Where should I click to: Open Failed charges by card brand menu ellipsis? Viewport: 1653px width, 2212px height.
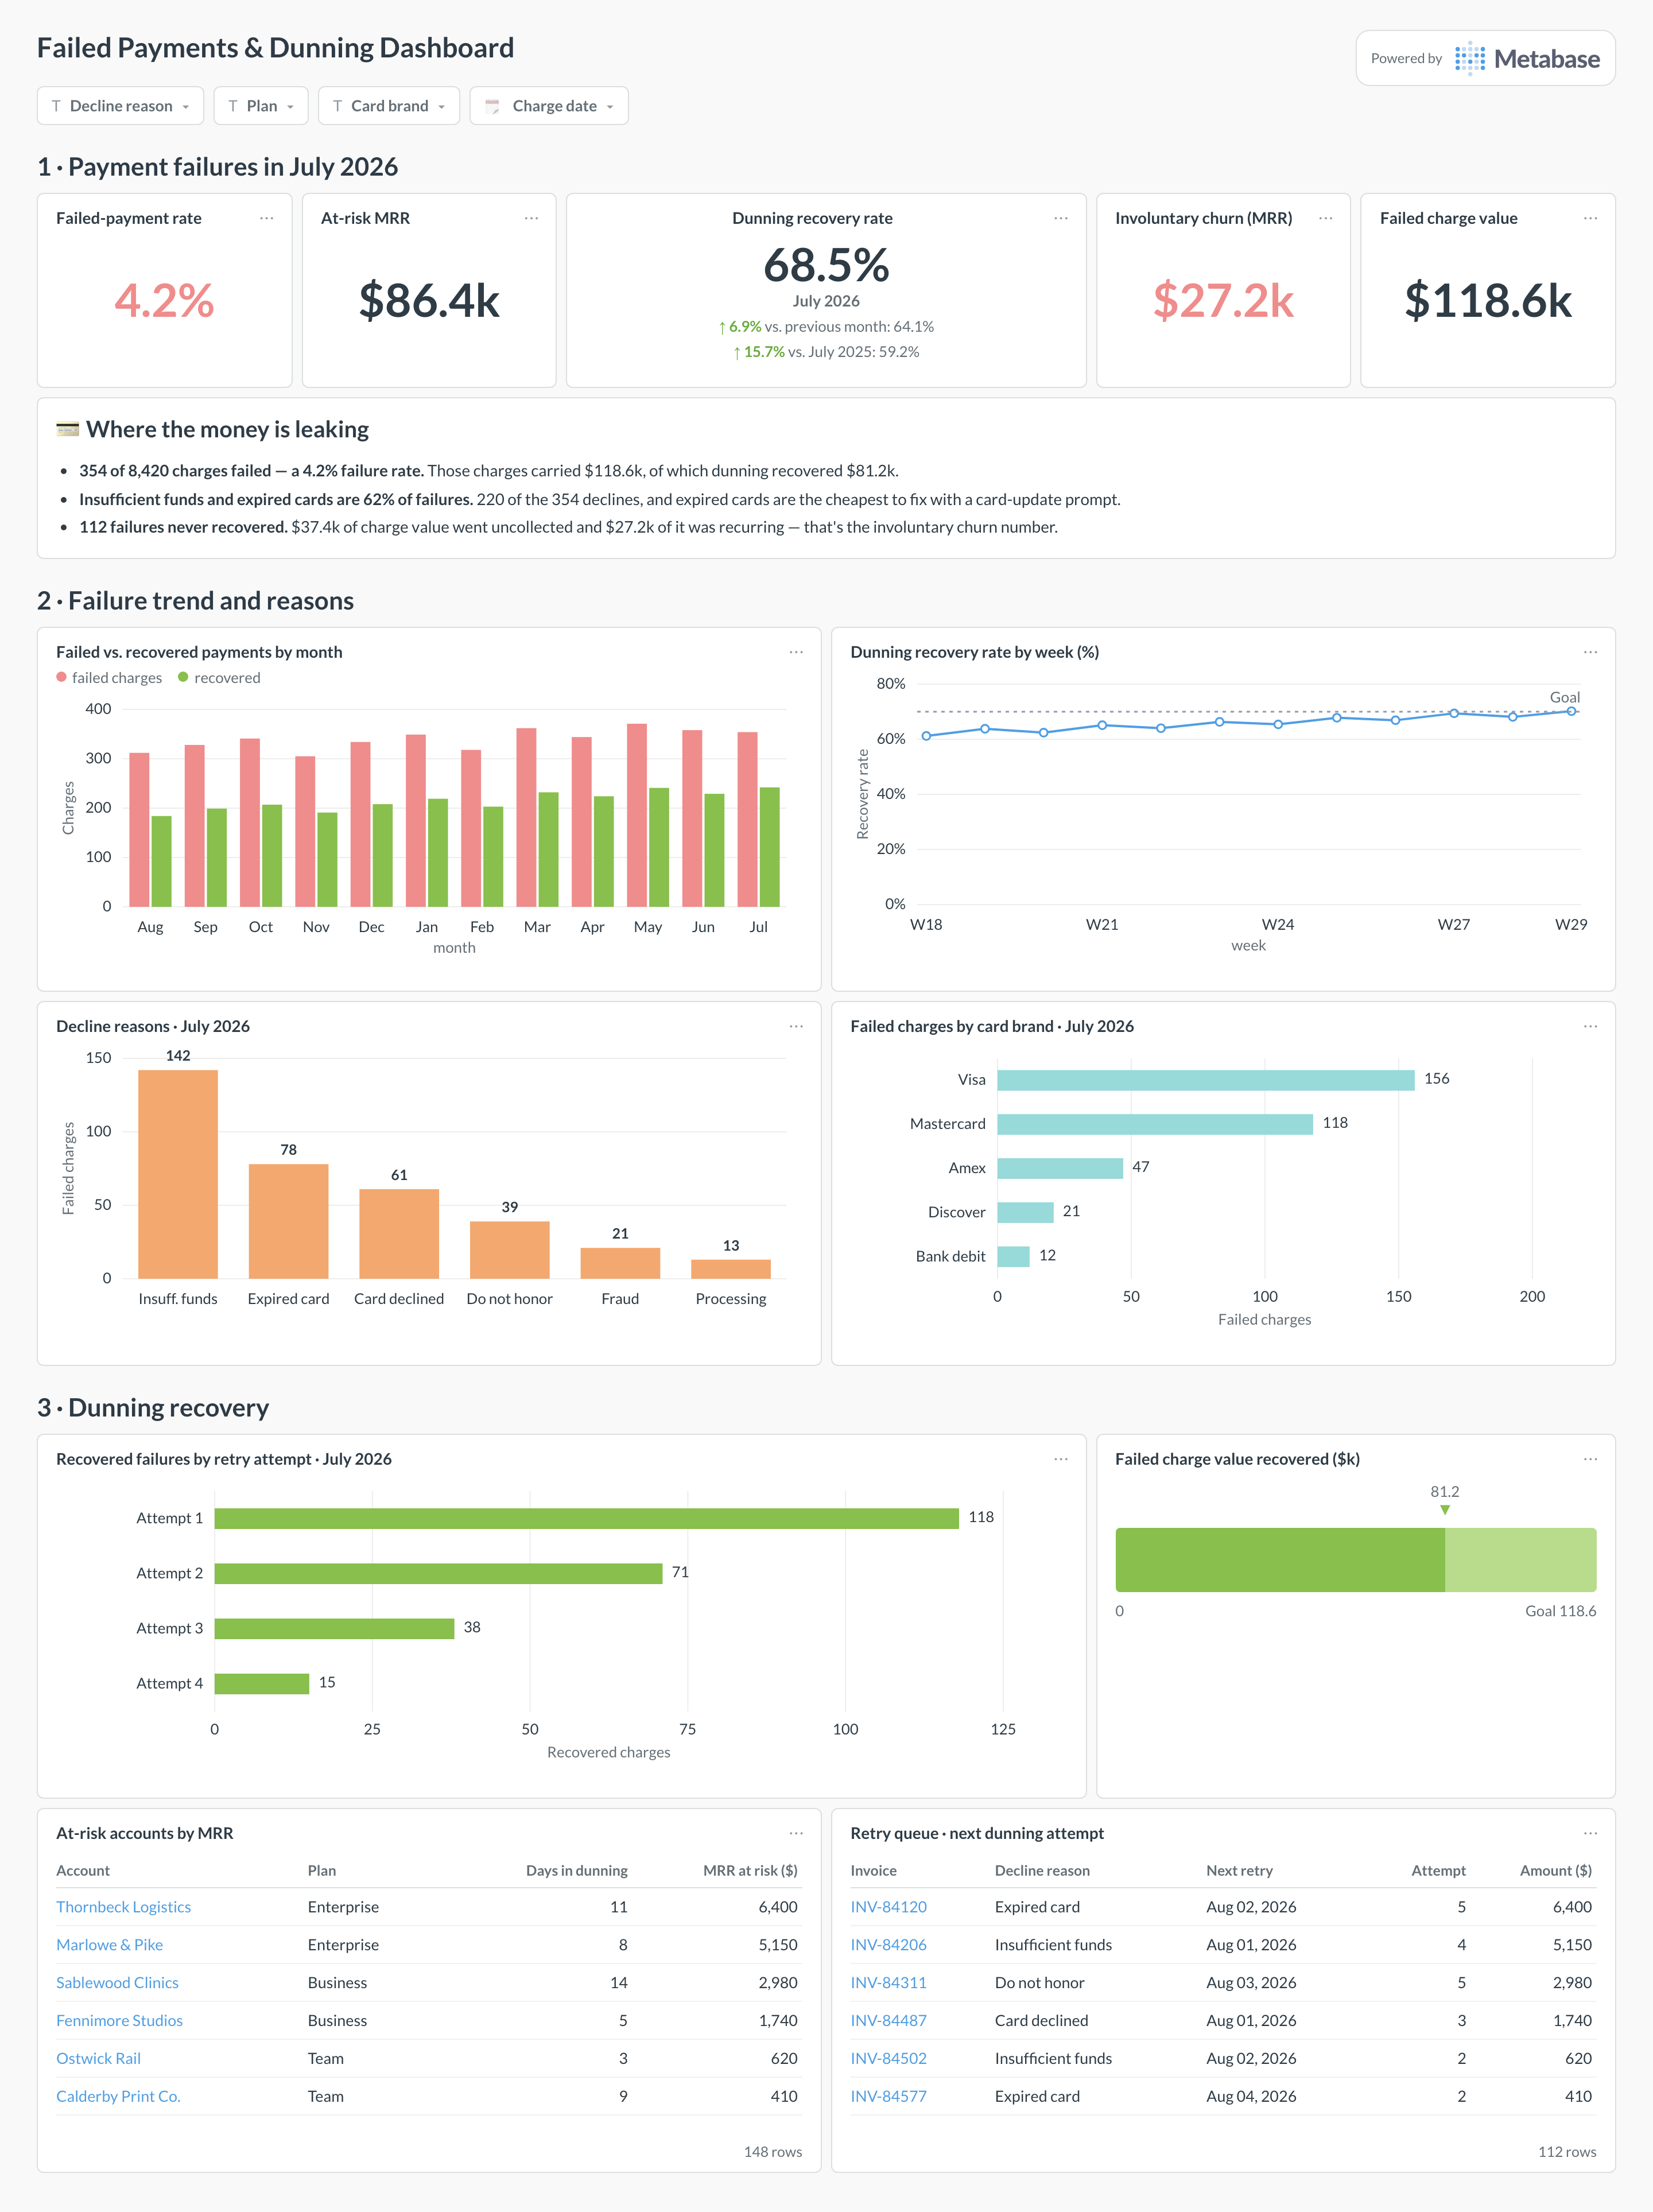[1590, 1026]
